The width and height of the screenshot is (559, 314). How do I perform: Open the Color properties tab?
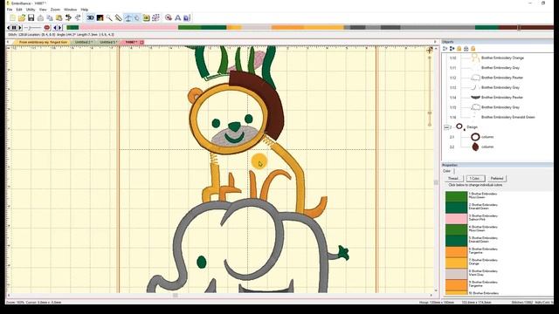click(x=446, y=171)
